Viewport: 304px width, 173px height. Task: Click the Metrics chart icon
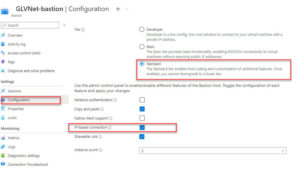coord(3,138)
